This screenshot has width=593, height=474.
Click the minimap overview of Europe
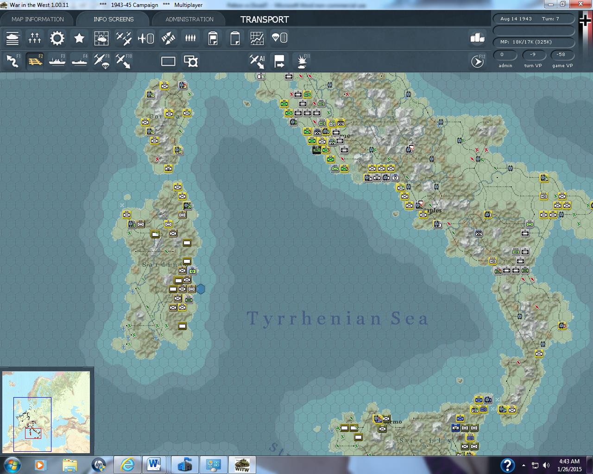(46, 412)
